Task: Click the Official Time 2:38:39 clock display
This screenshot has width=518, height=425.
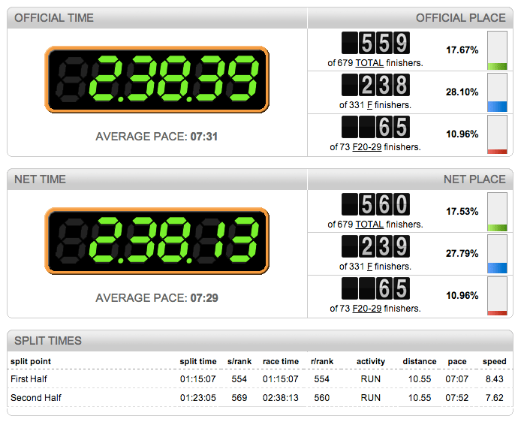Action: (x=156, y=80)
